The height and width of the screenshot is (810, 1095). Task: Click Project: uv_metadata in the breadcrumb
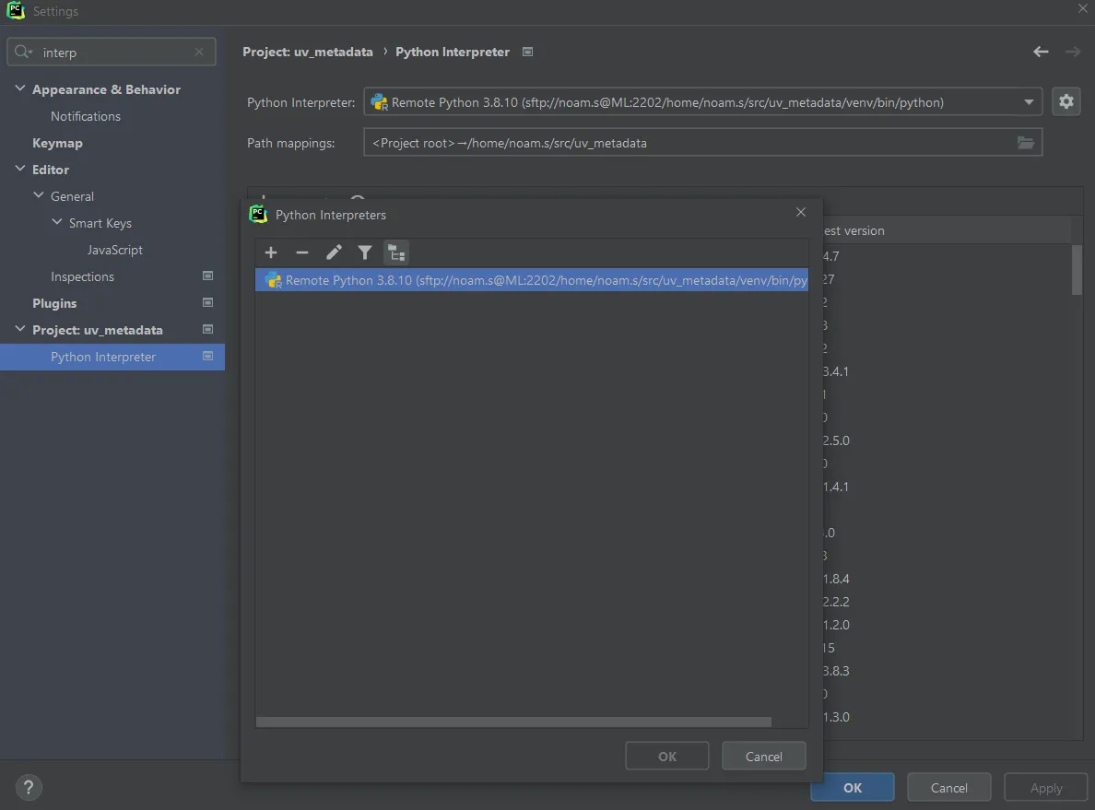307,52
